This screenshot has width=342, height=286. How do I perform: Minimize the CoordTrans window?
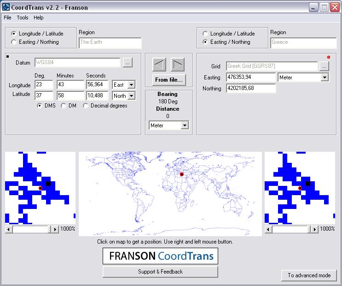(313, 7)
